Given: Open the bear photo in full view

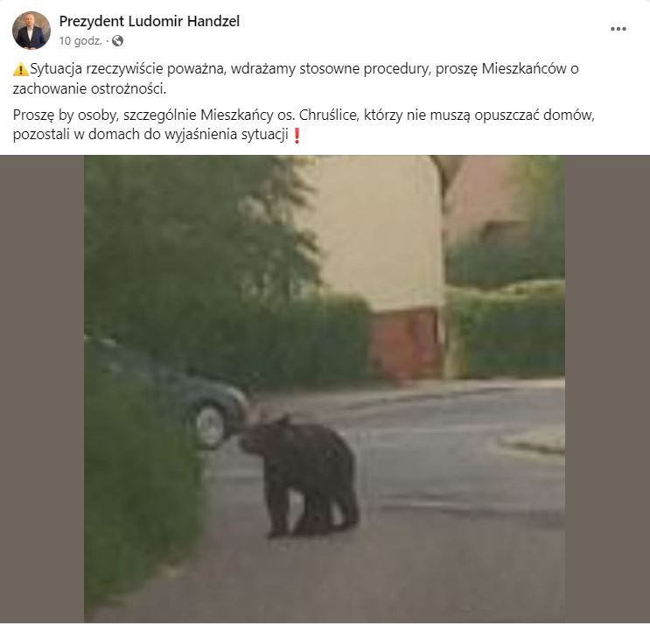Looking at the screenshot, I should pyautogui.click(x=325, y=389).
